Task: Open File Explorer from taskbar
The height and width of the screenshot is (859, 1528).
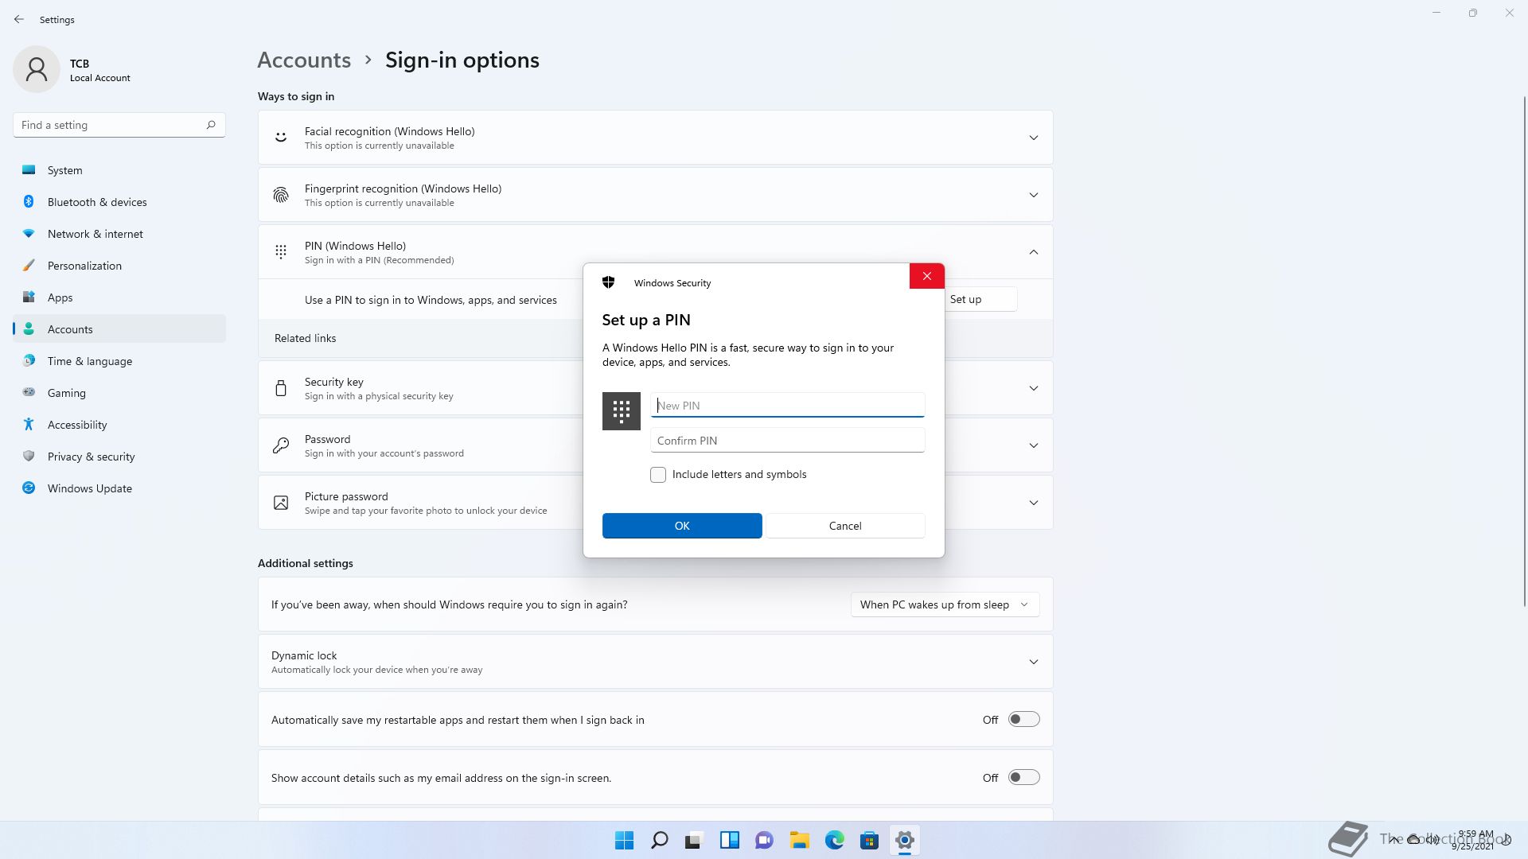Action: click(x=800, y=840)
